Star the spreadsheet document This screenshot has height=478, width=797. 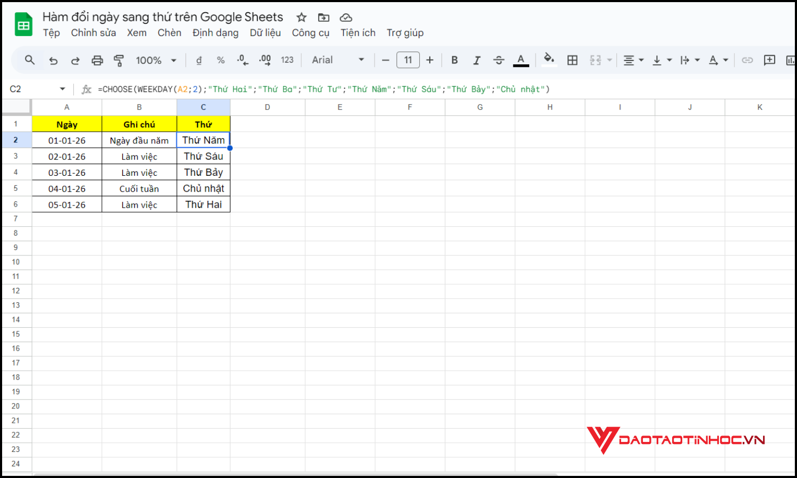(x=301, y=17)
